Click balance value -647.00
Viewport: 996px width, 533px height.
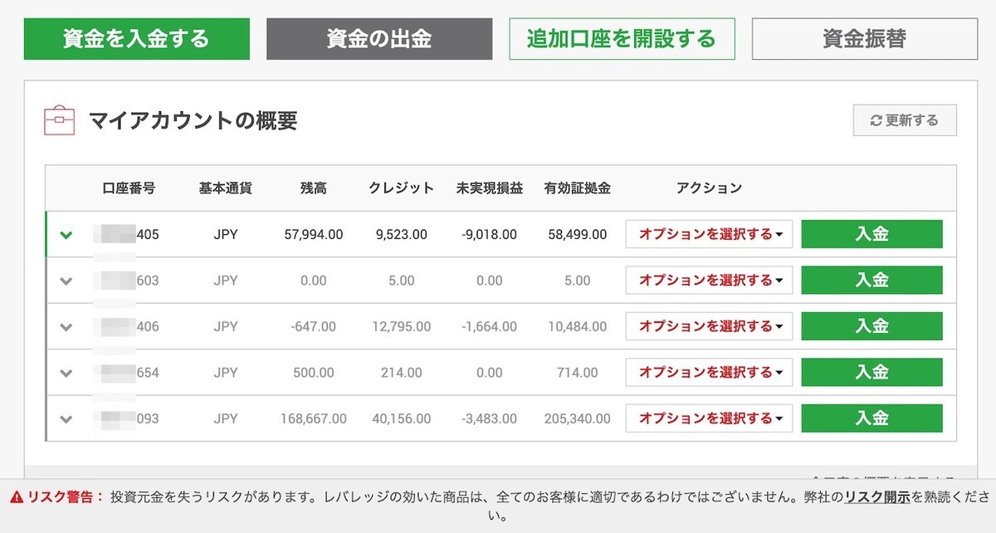(x=314, y=327)
